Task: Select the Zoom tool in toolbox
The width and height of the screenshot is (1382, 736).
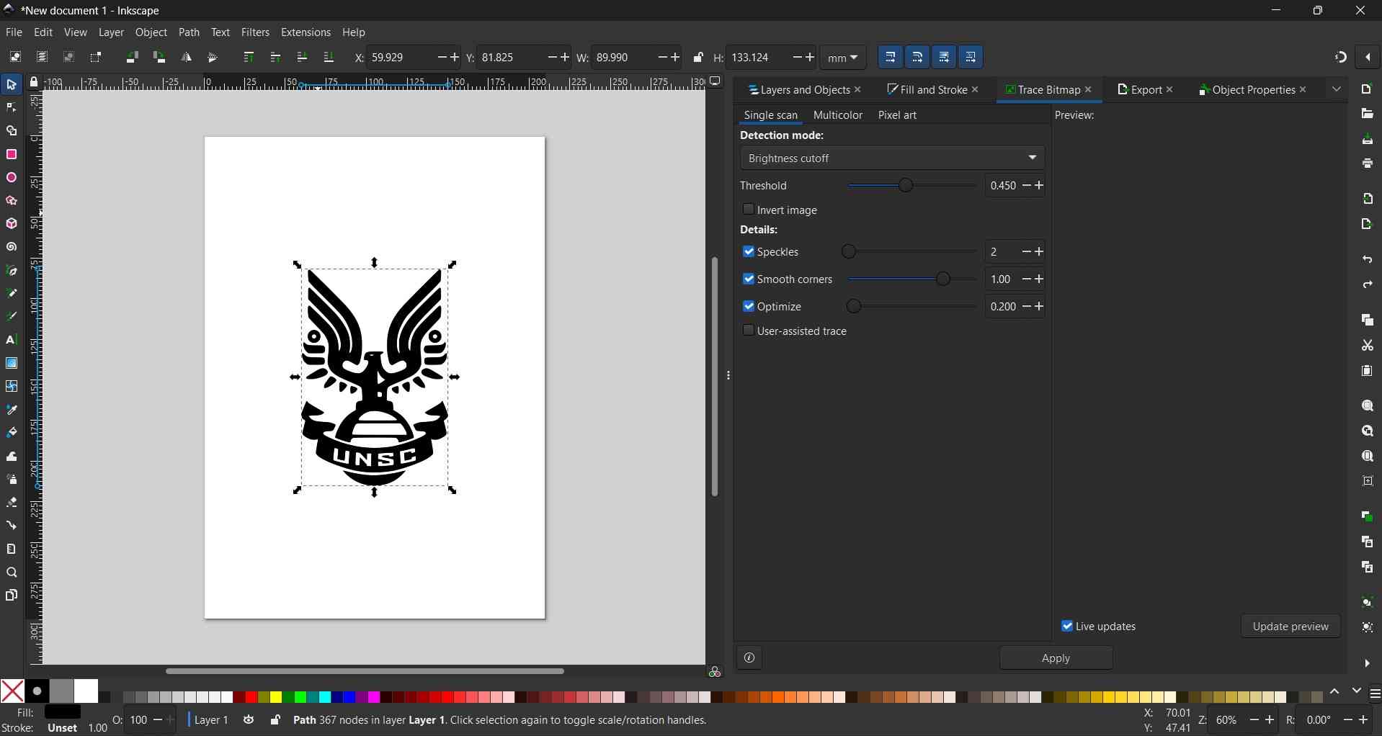Action: click(x=12, y=573)
